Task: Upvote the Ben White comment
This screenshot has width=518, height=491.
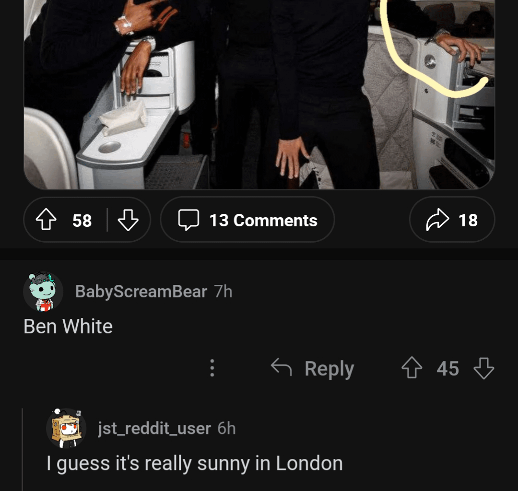Action: coord(412,368)
